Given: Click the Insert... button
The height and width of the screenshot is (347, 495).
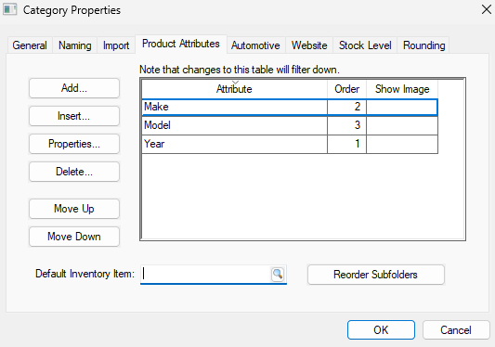Looking at the screenshot, I should click(x=74, y=116).
